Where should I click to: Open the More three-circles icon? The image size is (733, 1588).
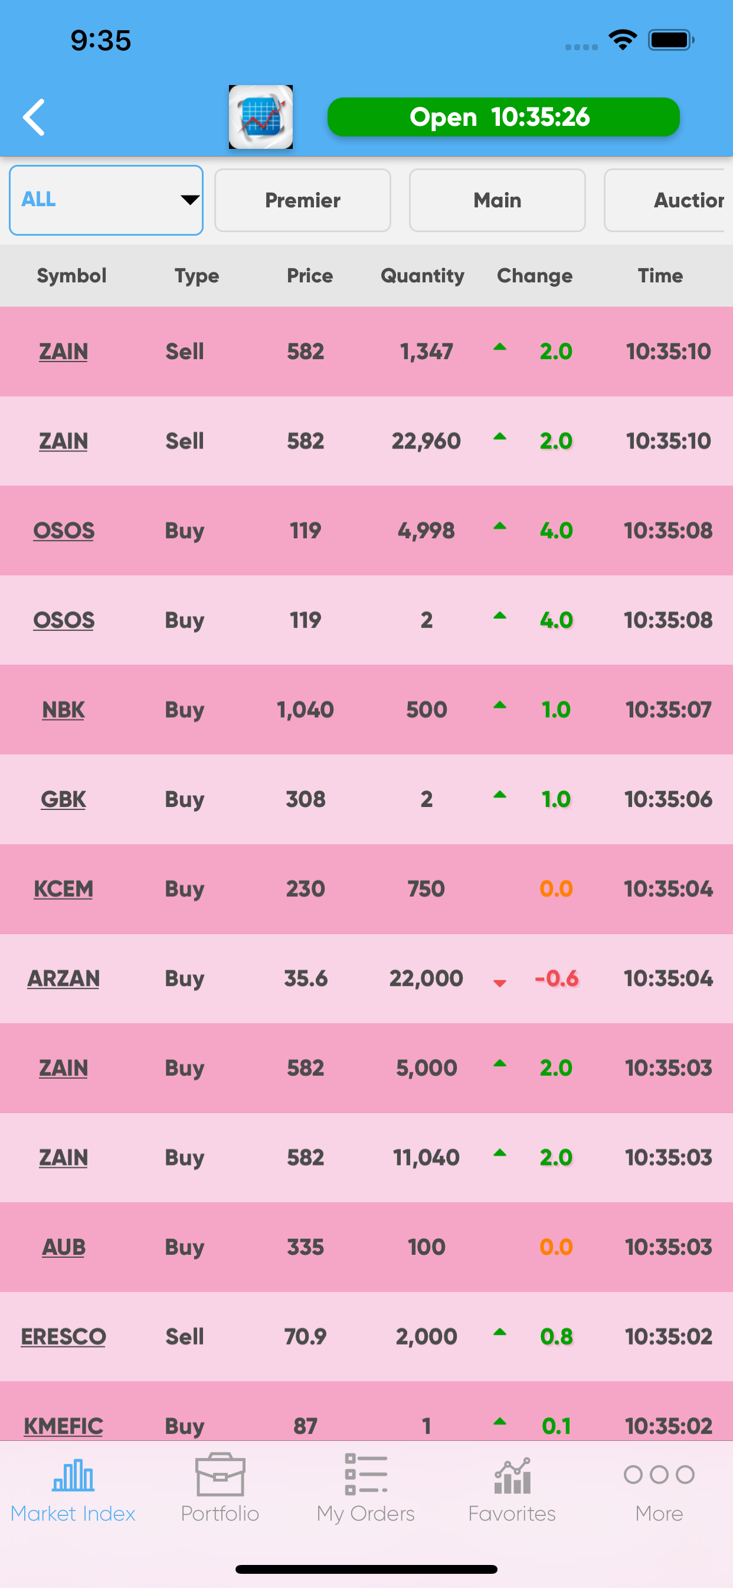coord(659,1475)
